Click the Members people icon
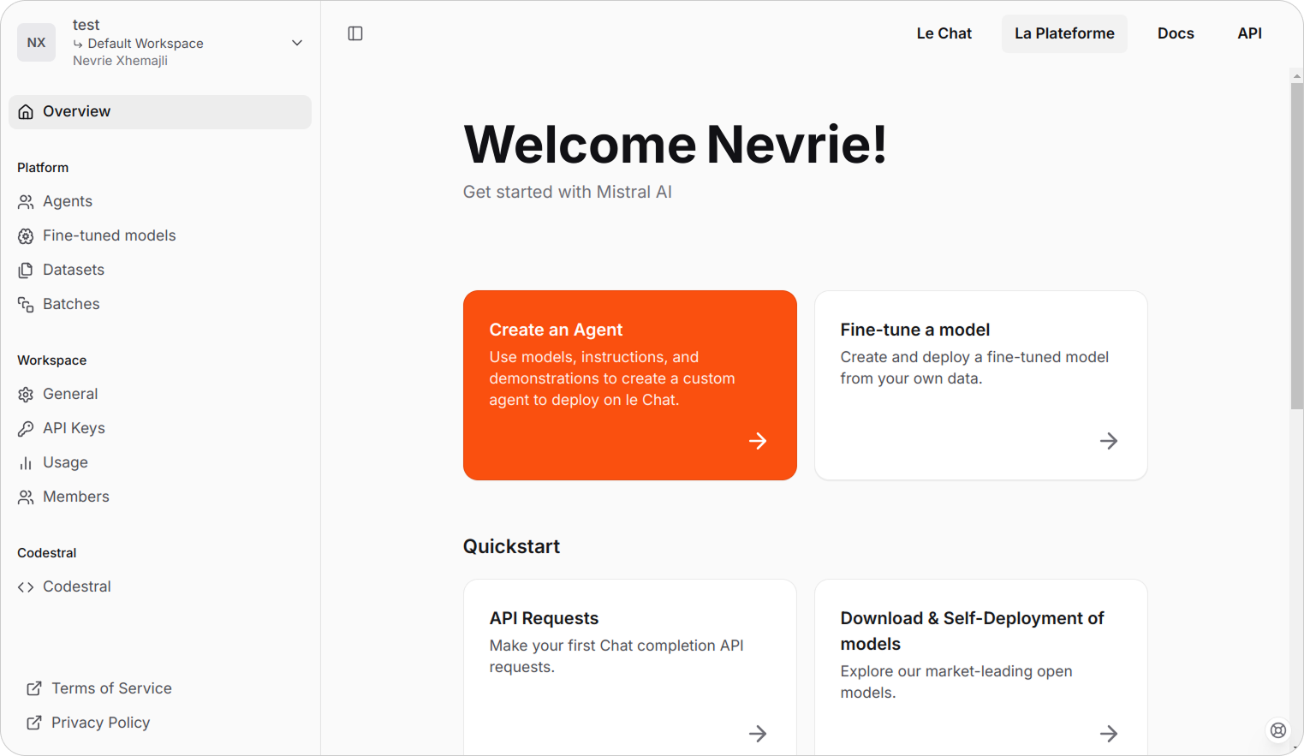1304x756 pixels. tap(26, 497)
